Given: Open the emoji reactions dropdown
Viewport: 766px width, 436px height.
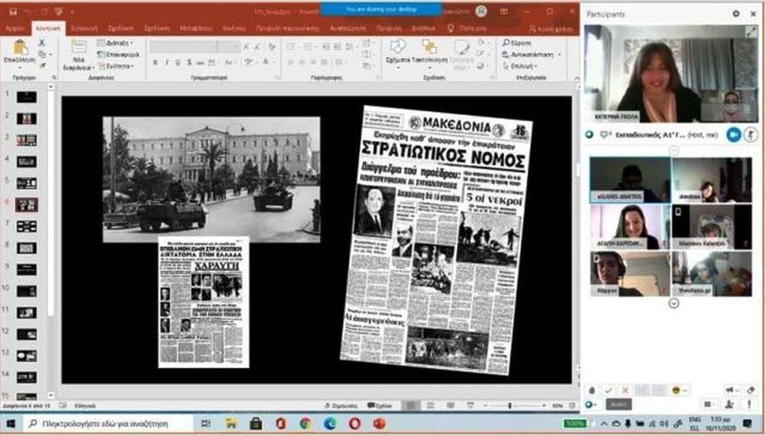Looking at the screenshot, I should click(x=680, y=390).
